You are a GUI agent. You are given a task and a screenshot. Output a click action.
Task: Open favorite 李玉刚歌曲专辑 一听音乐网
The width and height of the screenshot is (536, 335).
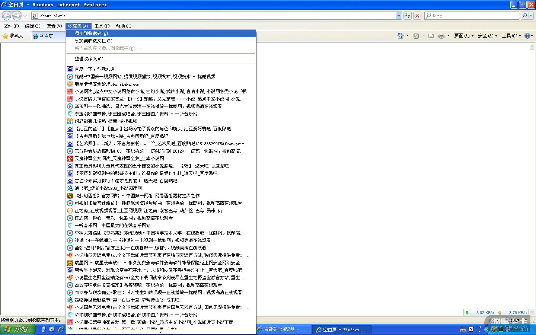(161, 114)
